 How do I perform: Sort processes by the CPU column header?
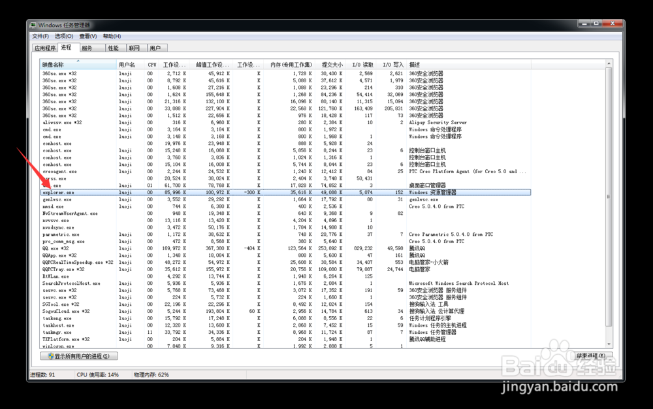pyautogui.click(x=152, y=65)
